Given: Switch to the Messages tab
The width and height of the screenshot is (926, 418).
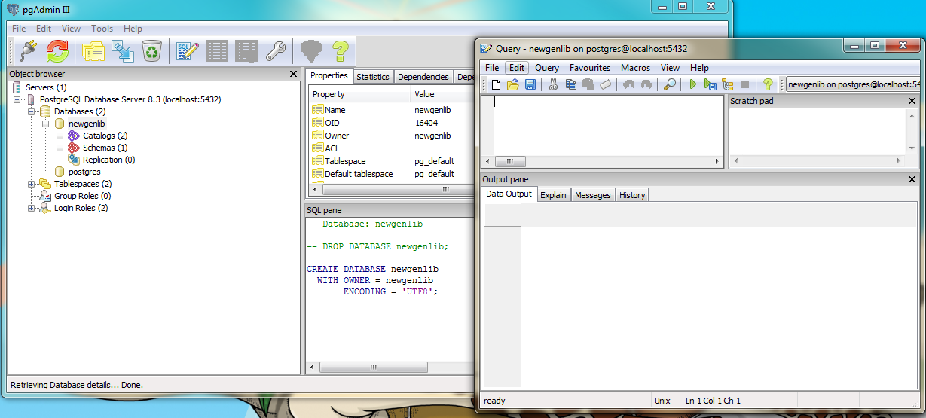Looking at the screenshot, I should coord(593,195).
